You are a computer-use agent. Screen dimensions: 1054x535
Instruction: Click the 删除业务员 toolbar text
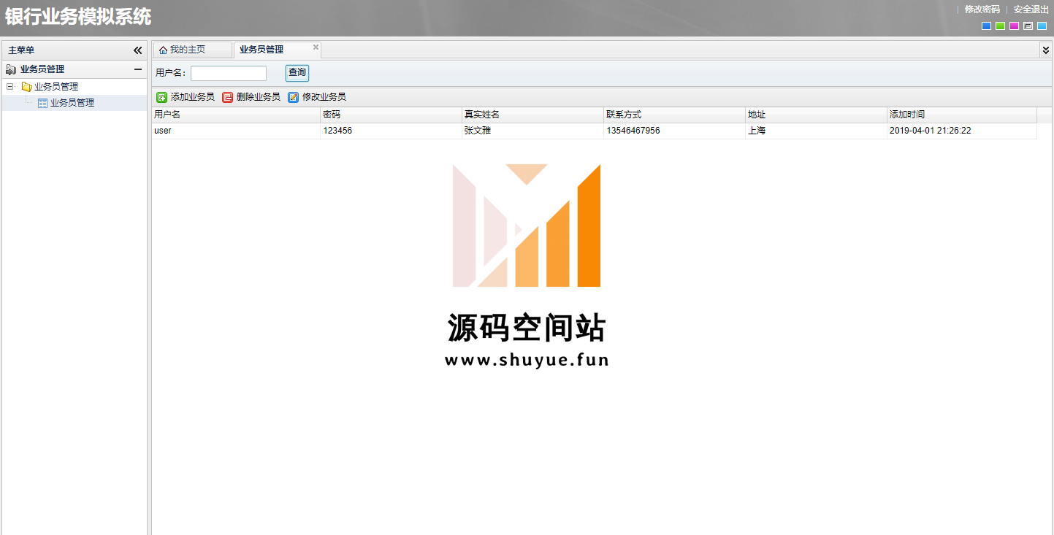259,97
